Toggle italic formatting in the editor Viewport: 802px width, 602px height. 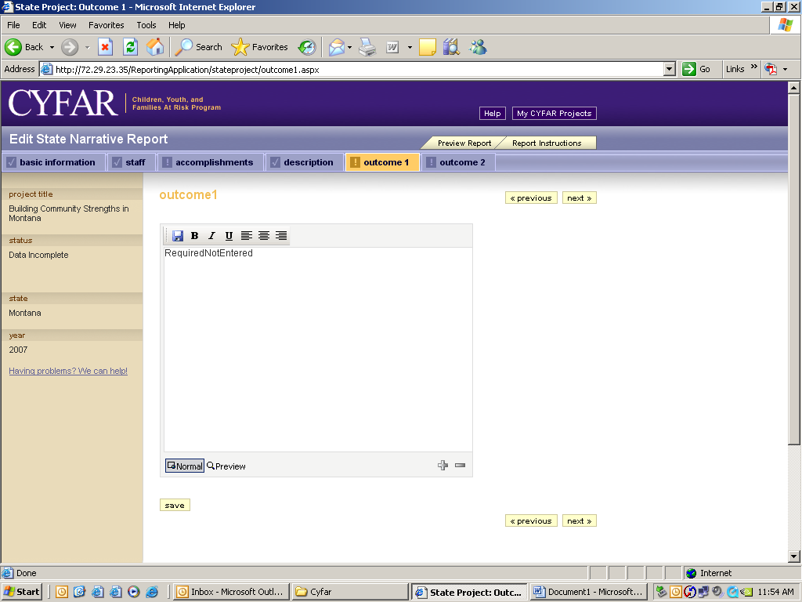(x=211, y=236)
